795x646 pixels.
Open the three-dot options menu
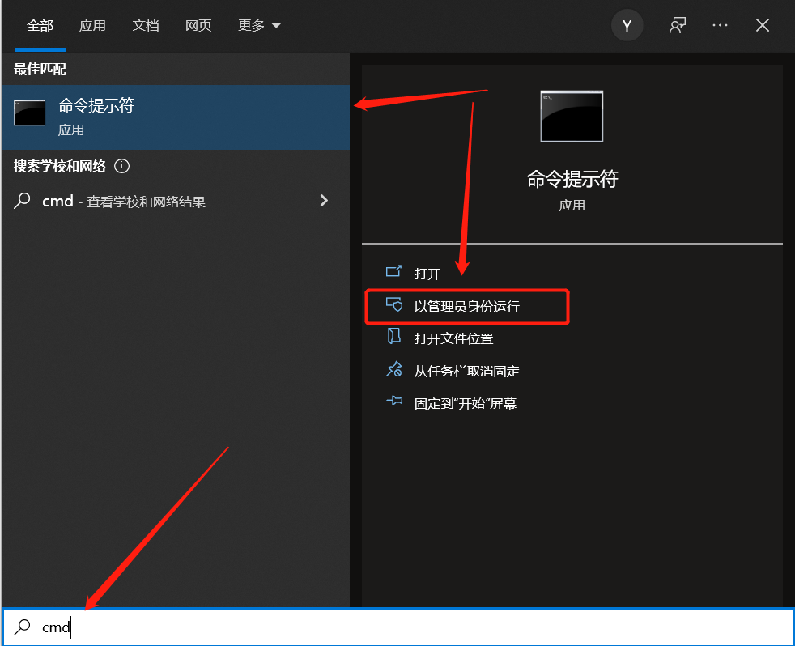tap(720, 26)
